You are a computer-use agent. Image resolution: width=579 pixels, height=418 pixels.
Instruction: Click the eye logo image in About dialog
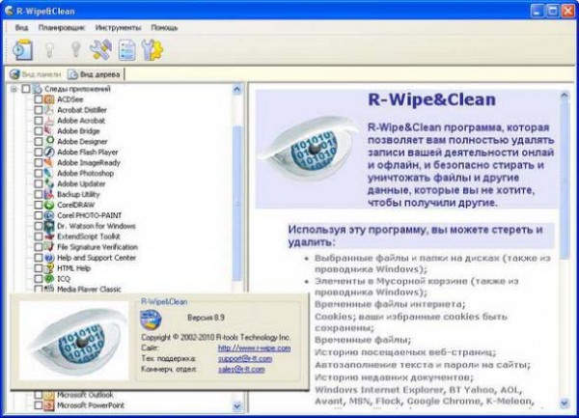pyautogui.click(x=74, y=341)
